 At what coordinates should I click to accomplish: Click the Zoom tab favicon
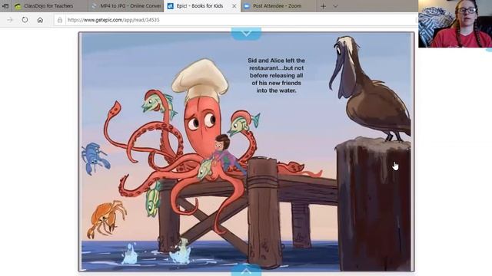coord(247,6)
